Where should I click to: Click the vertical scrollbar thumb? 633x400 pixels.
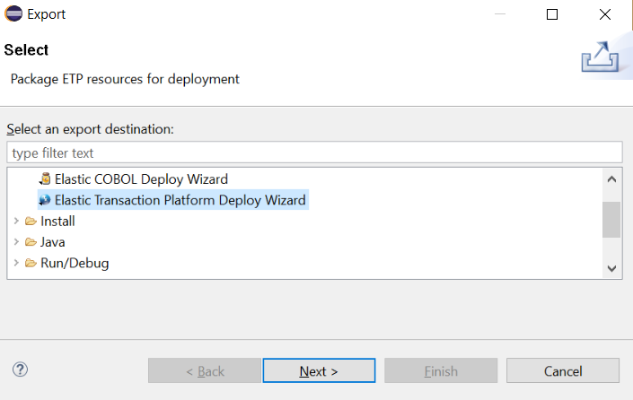click(x=611, y=220)
